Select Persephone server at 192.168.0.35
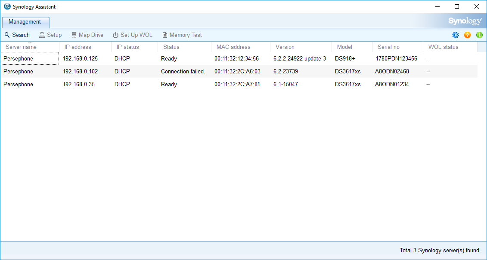This screenshot has height=260, width=487. 19,84
